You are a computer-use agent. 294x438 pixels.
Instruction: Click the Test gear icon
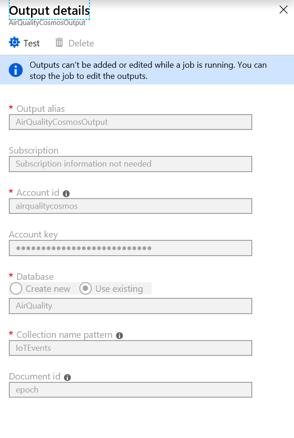[14, 43]
